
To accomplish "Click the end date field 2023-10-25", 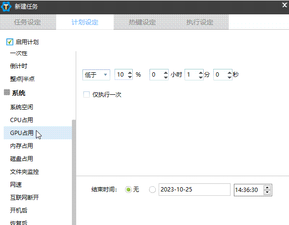I will pos(194,190).
